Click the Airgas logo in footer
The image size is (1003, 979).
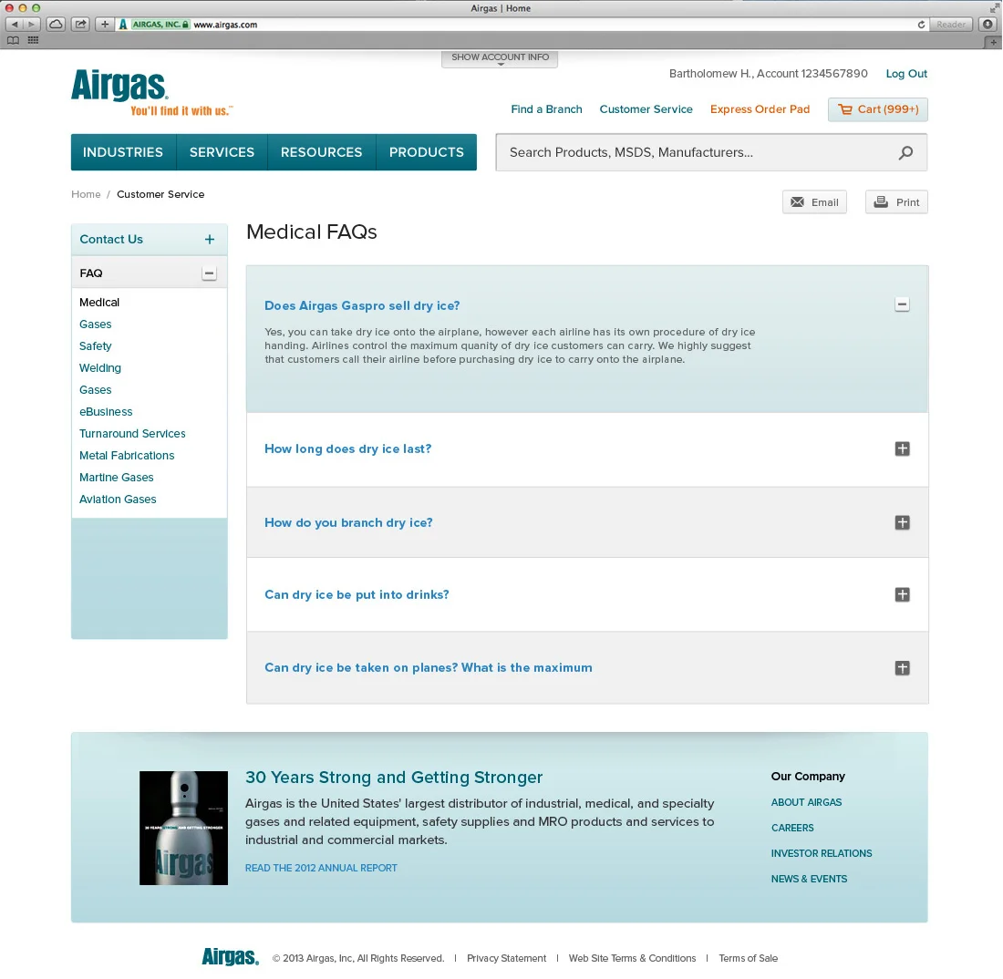231,956
